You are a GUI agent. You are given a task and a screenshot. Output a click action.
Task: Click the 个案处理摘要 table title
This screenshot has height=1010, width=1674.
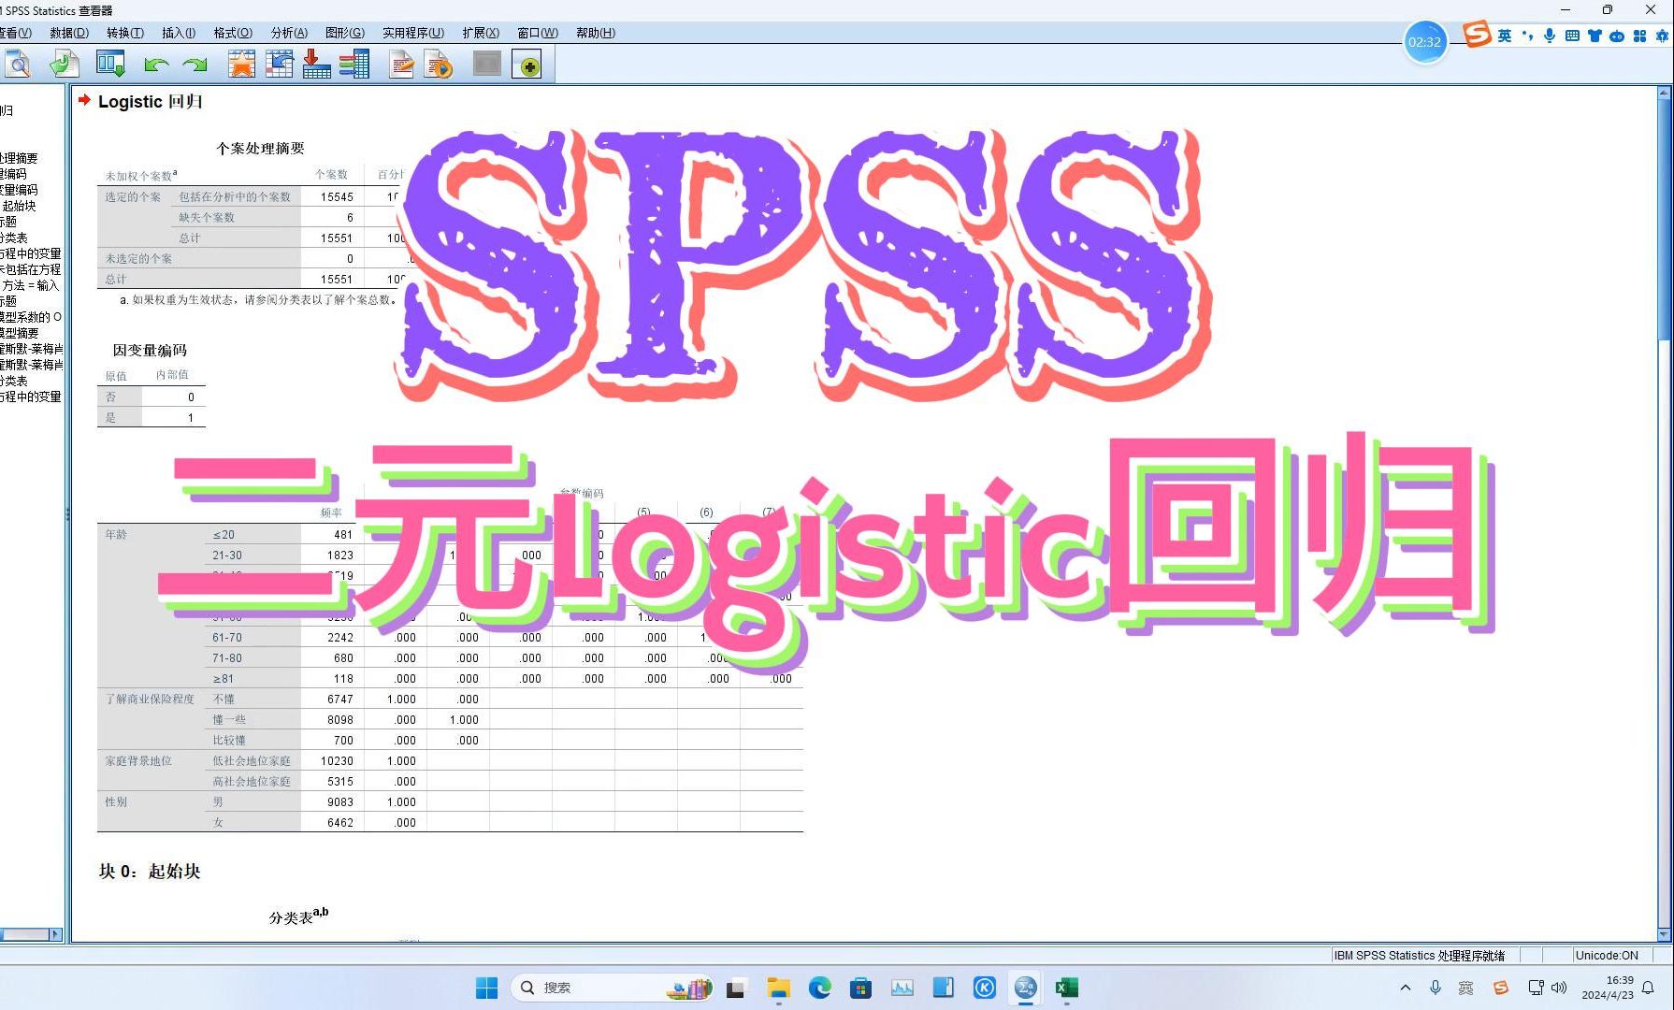click(260, 148)
